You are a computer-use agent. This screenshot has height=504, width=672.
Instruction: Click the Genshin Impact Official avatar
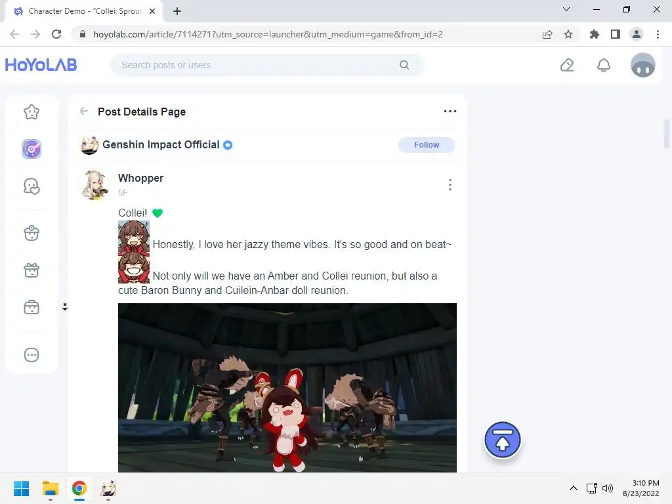point(89,145)
